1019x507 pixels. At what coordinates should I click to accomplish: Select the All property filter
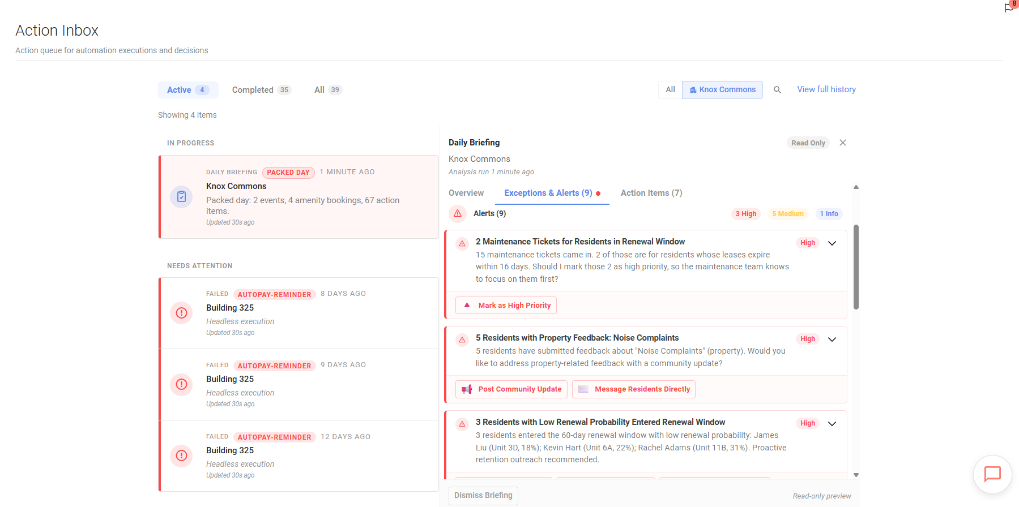coord(670,90)
